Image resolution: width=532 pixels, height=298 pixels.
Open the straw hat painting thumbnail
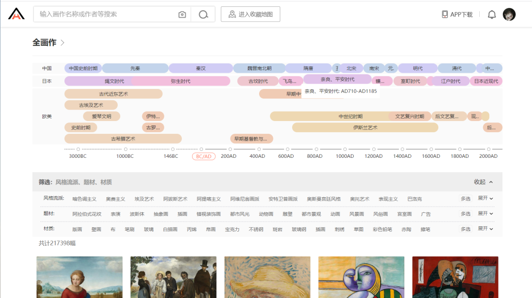pyautogui.click(x=267, y=277)
